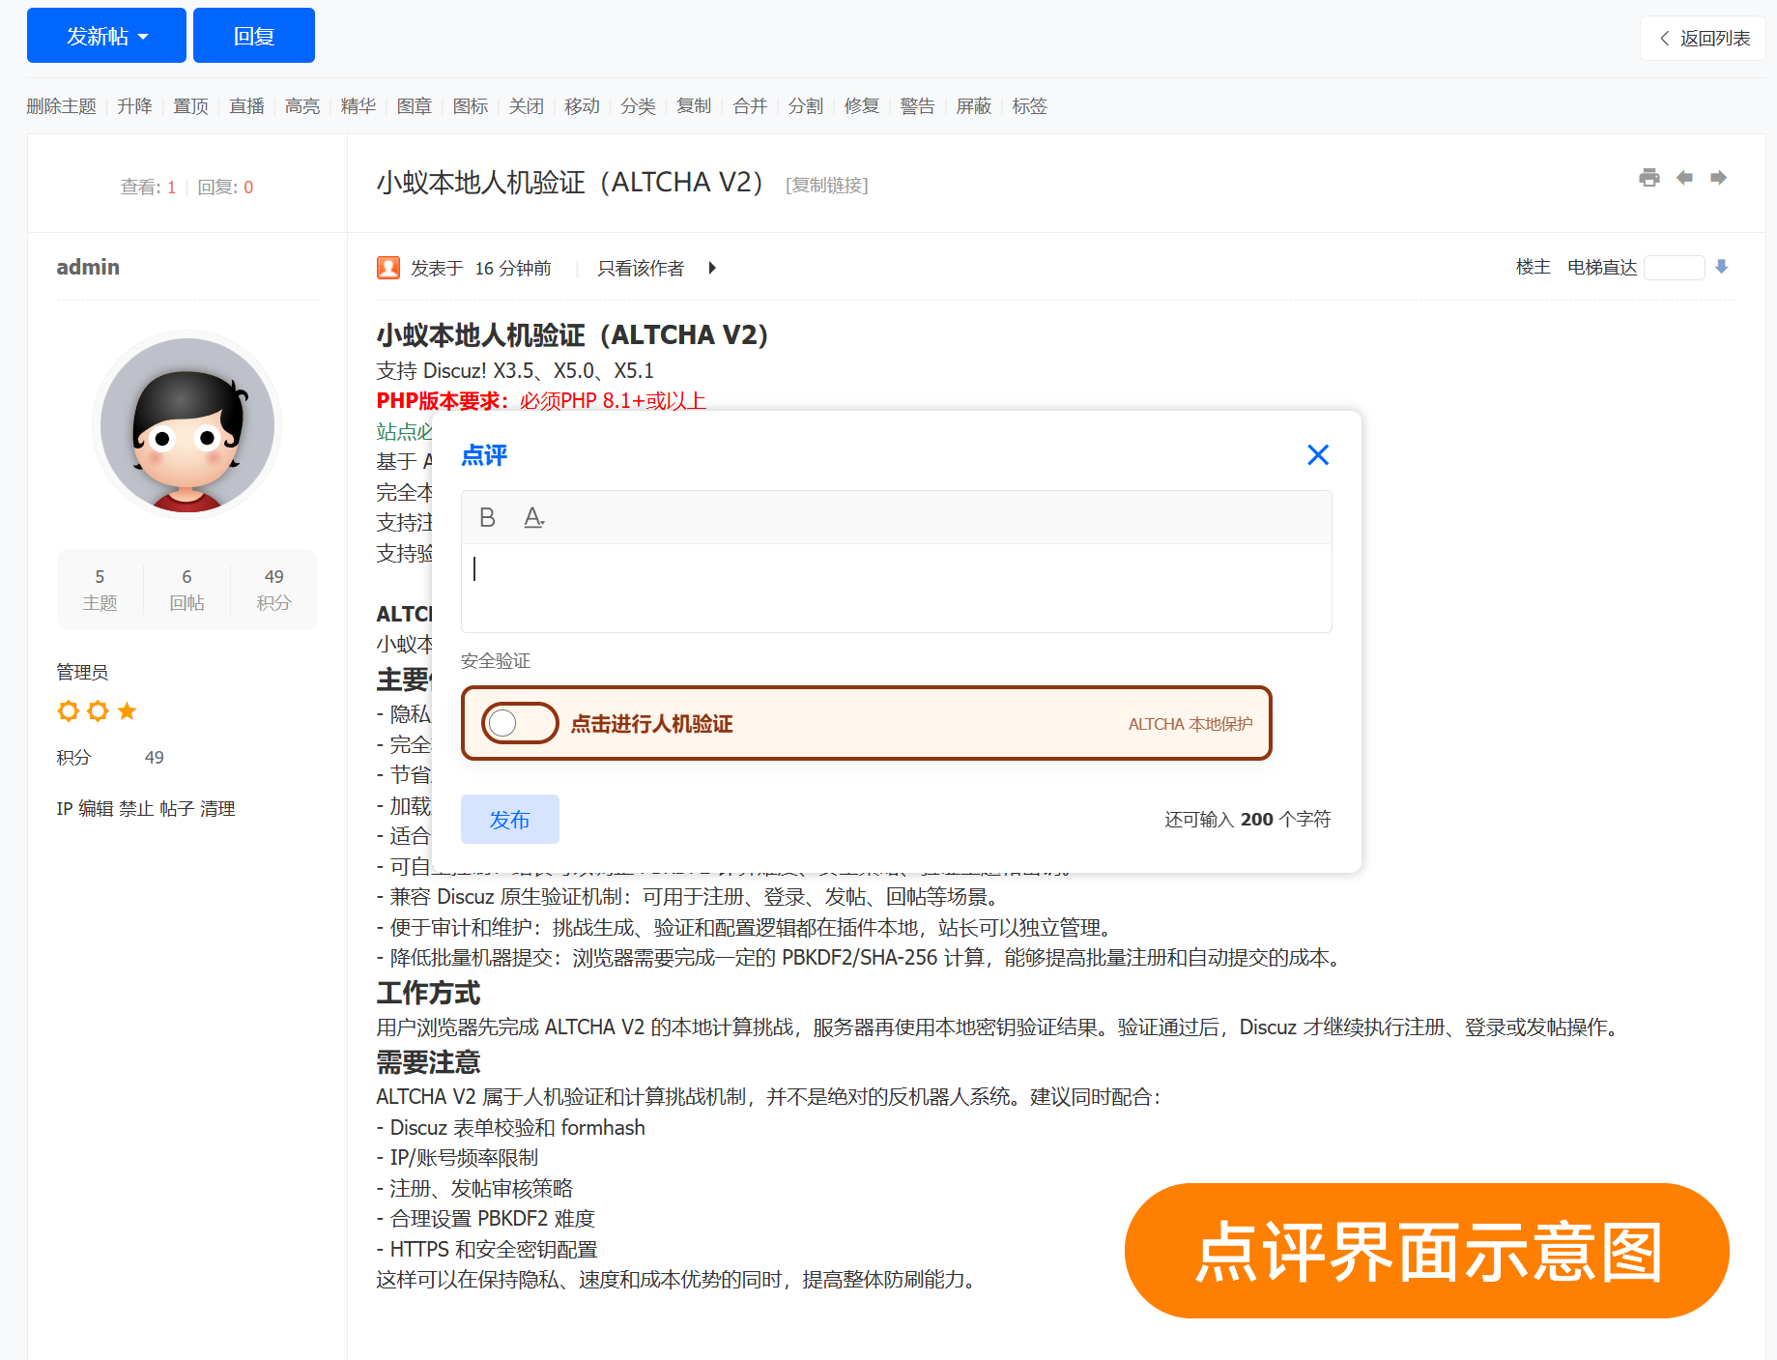Select 分类 moderation option

(638, 106)
